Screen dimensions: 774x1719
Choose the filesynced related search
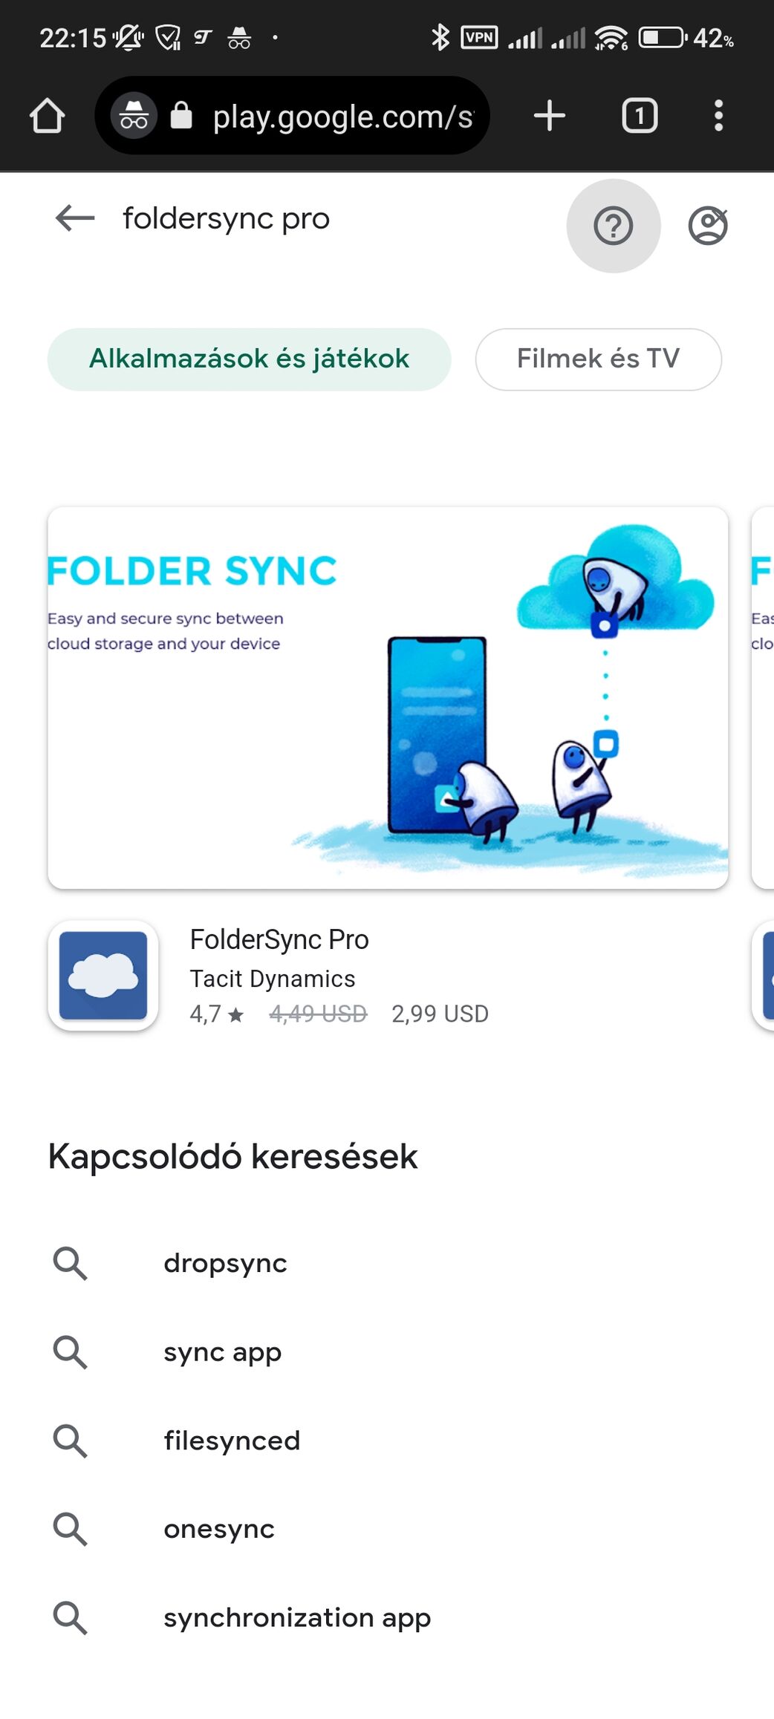click(232, 1441)
